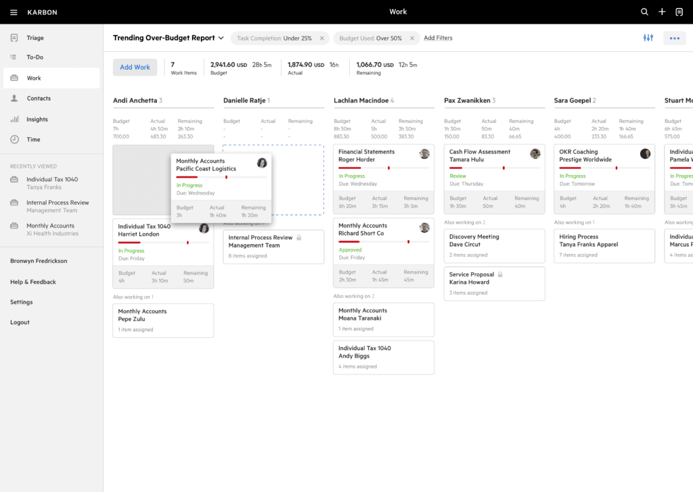Viewport: 693px width, 492px height.
Task: Open Service Proposal Karina Howard card
Action: pos(494,284)
